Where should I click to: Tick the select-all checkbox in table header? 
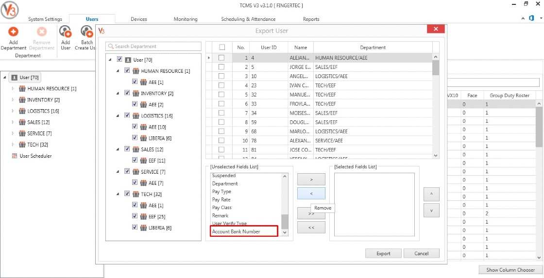pos(222,47)
